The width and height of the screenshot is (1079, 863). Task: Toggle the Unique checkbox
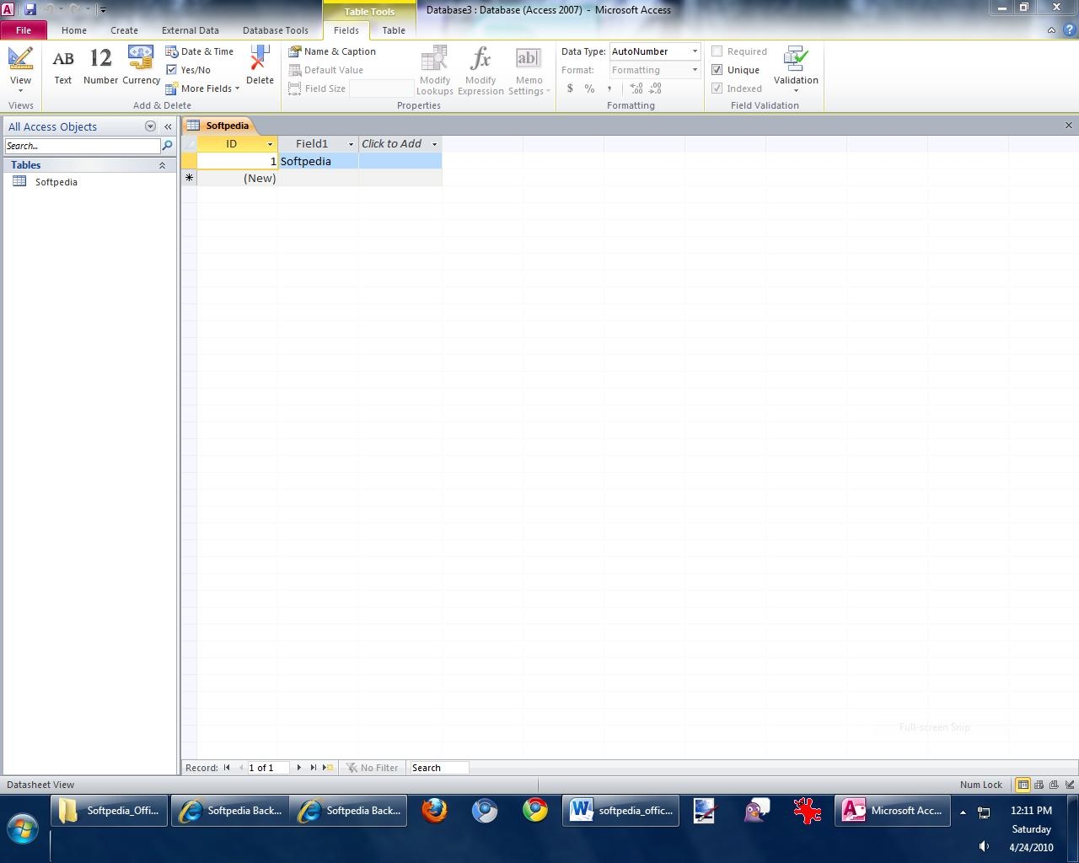pos(717,70)
